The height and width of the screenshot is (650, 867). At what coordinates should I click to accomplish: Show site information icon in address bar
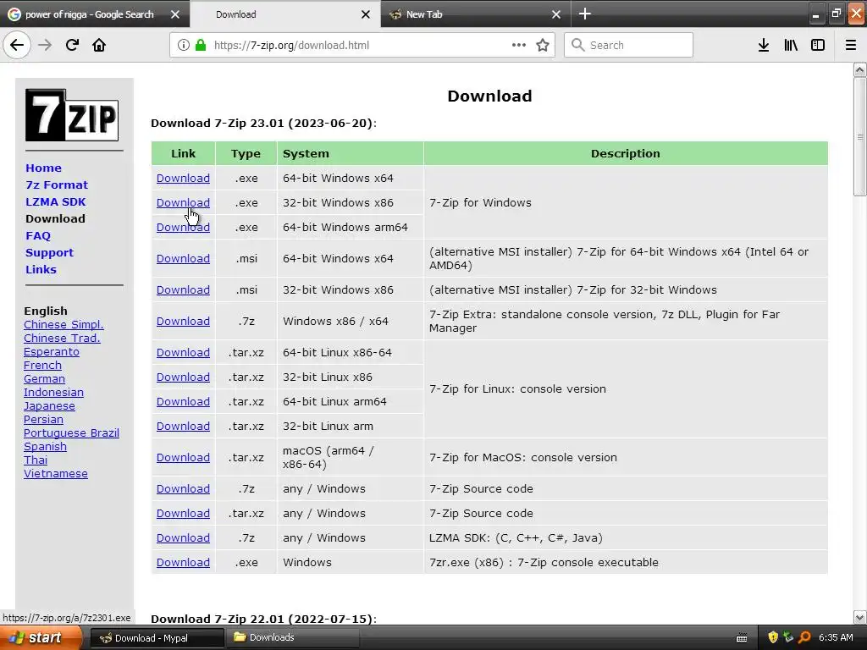[x=184, y=46]
